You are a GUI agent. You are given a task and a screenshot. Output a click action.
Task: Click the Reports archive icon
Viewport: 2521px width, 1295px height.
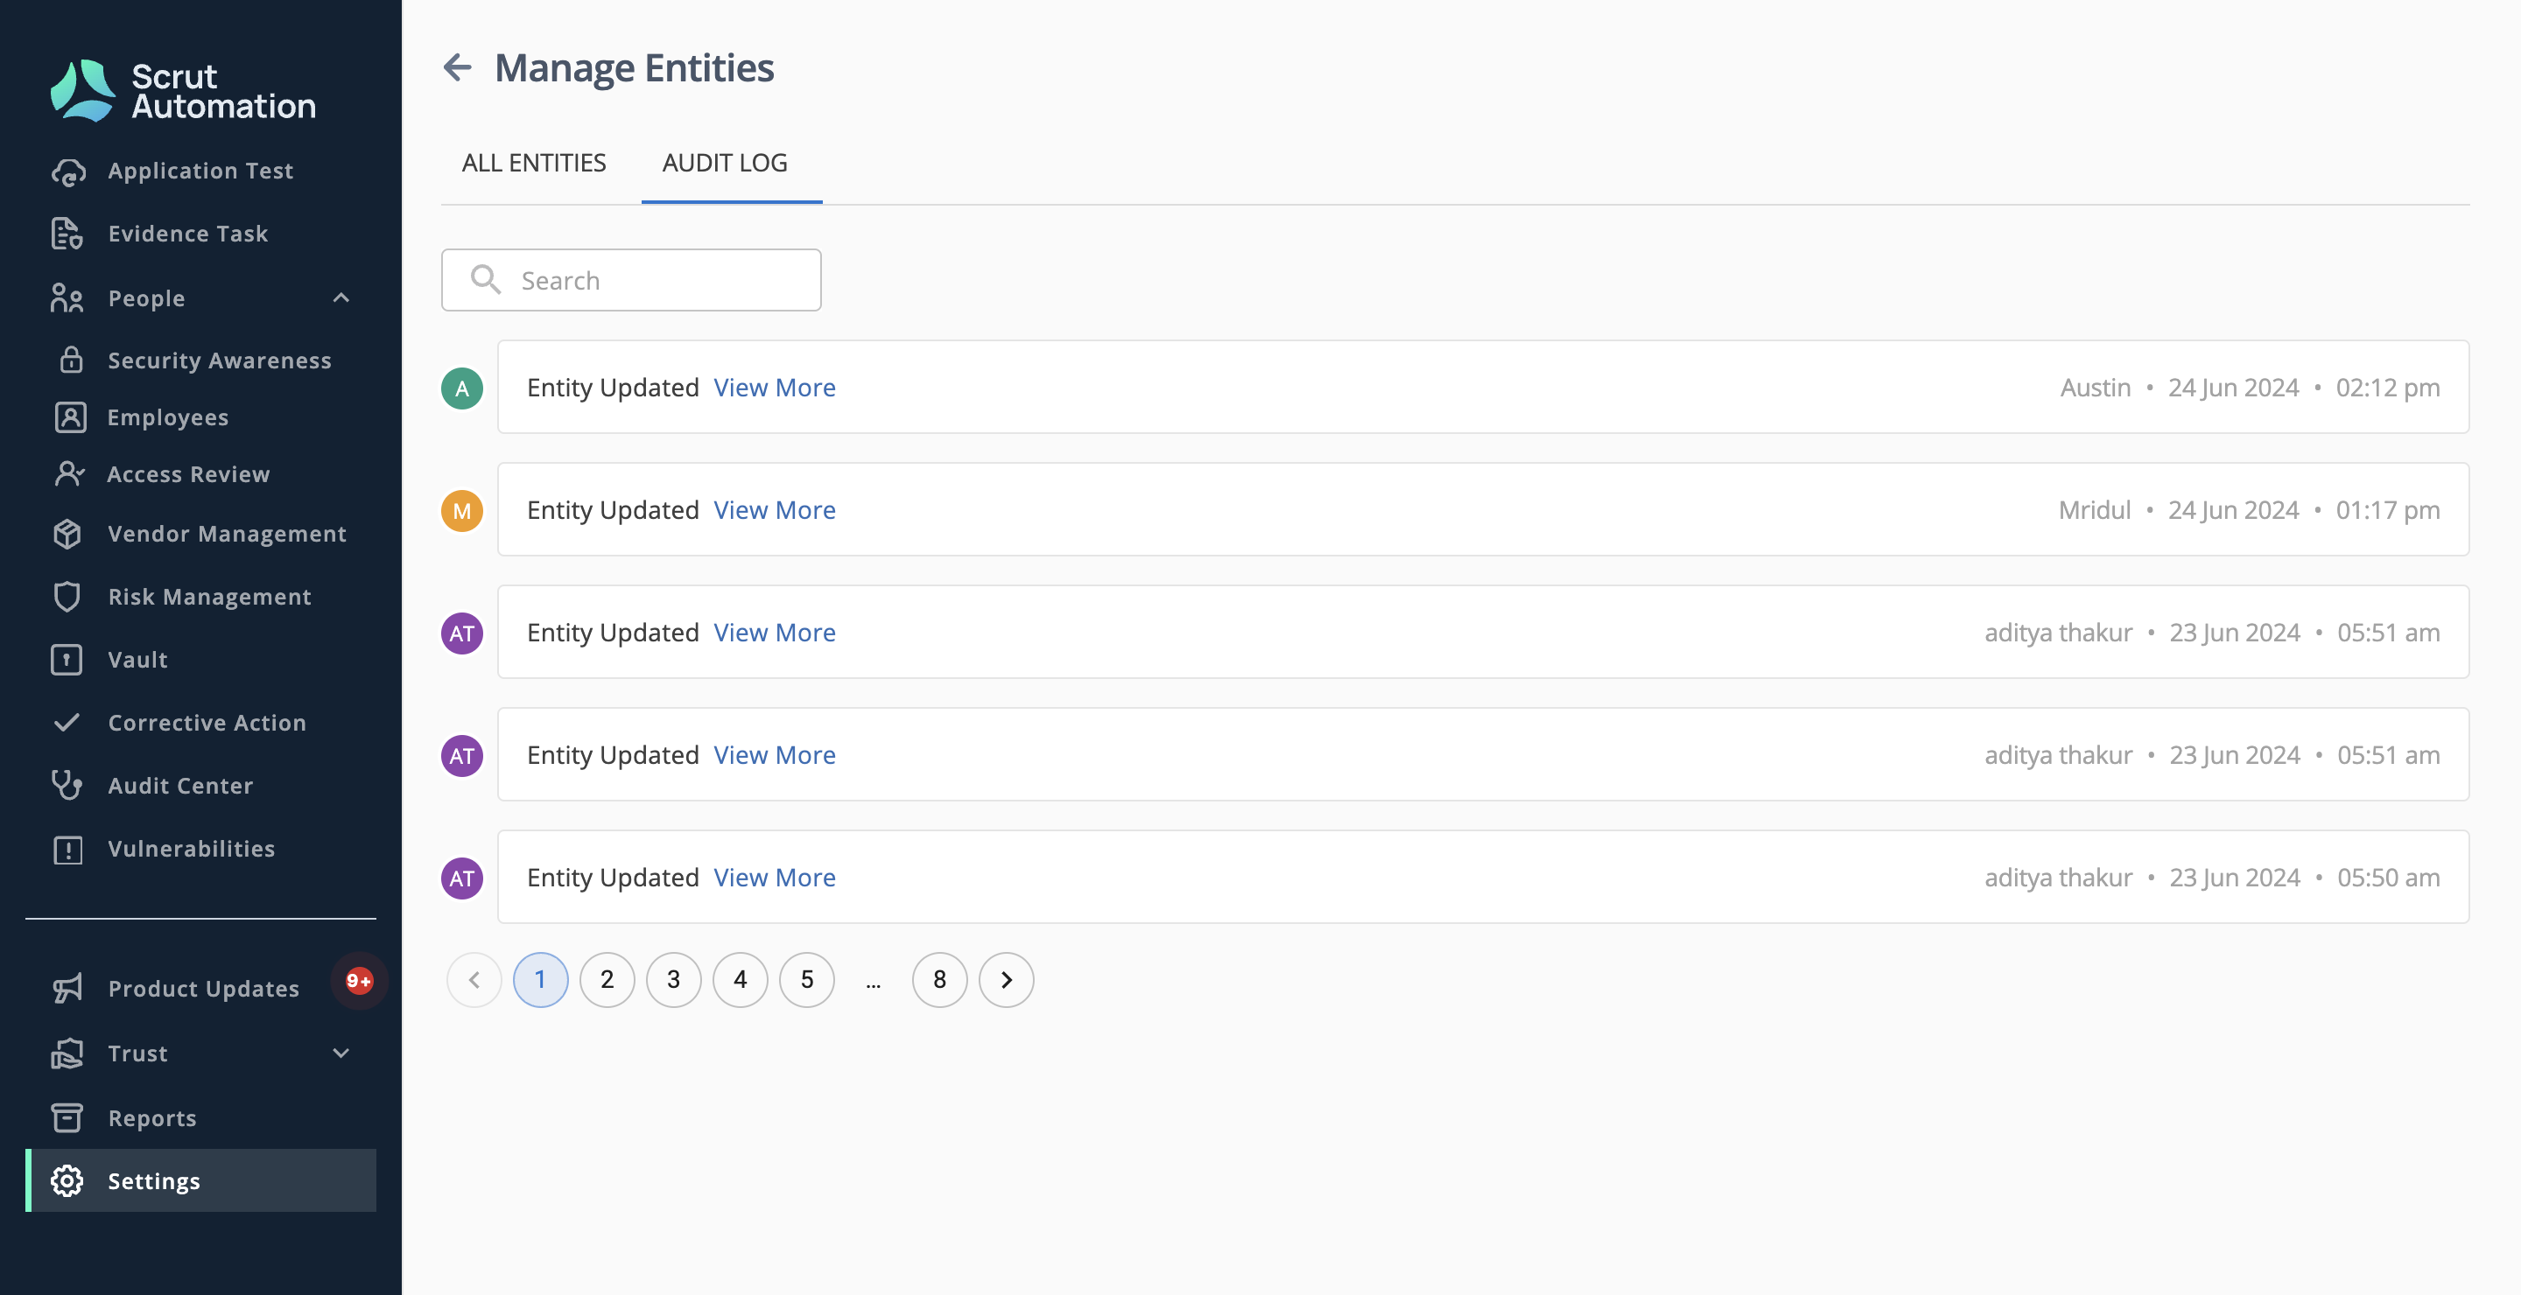pos(67,1118)
